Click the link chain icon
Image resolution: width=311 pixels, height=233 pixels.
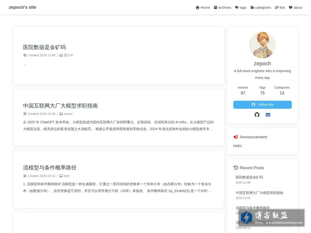tap(277, 8)
